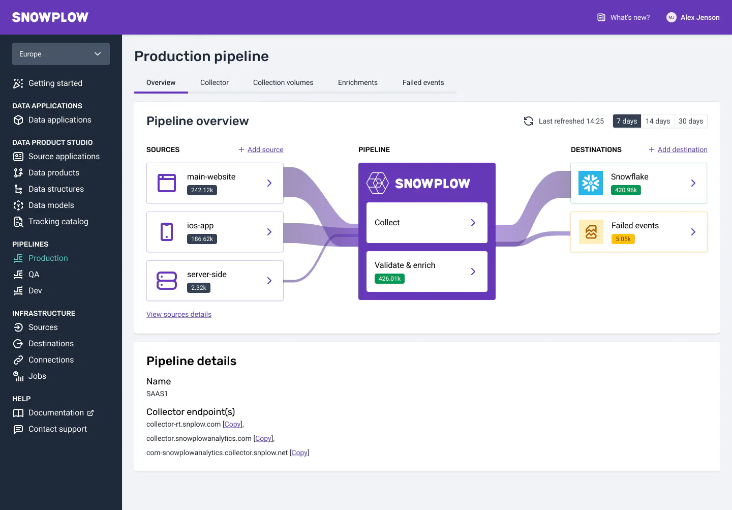Click the Data applications cube icon
Screen dimensions: 732x510
[x=18, y=120]
